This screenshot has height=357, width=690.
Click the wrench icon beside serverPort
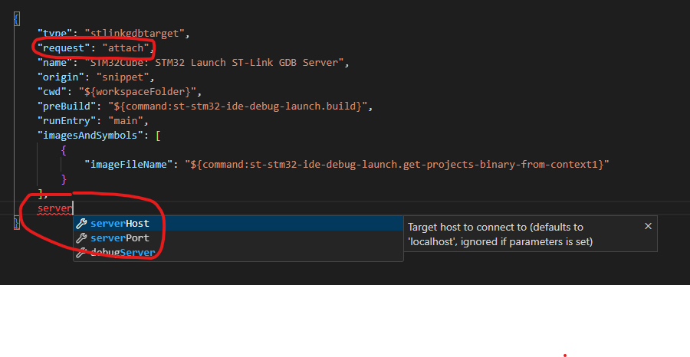click(x=82, y=238)
